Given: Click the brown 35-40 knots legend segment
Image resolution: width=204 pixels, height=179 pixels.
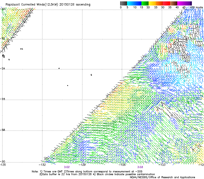Looking at the screenshot, I should (x=174, y=3).
